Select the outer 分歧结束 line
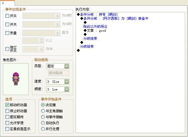Image resolution: width=188 pixels, height=137 pixels. click(x=86, y=47)
